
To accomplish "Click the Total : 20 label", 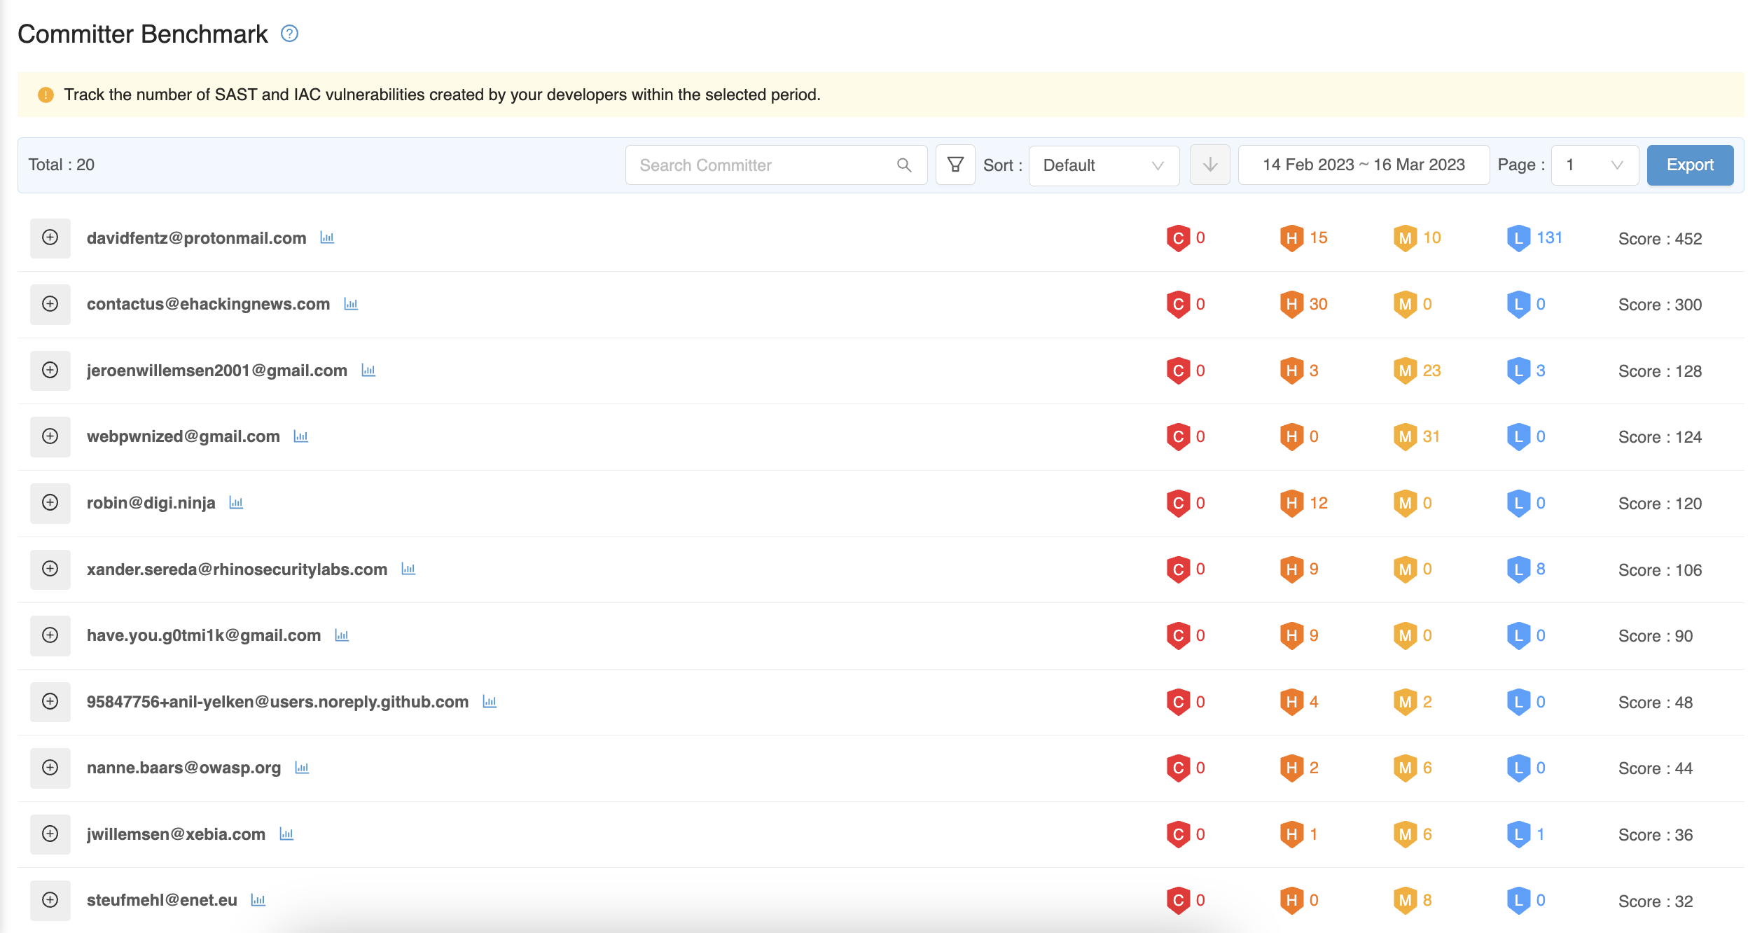I will 62,165.
